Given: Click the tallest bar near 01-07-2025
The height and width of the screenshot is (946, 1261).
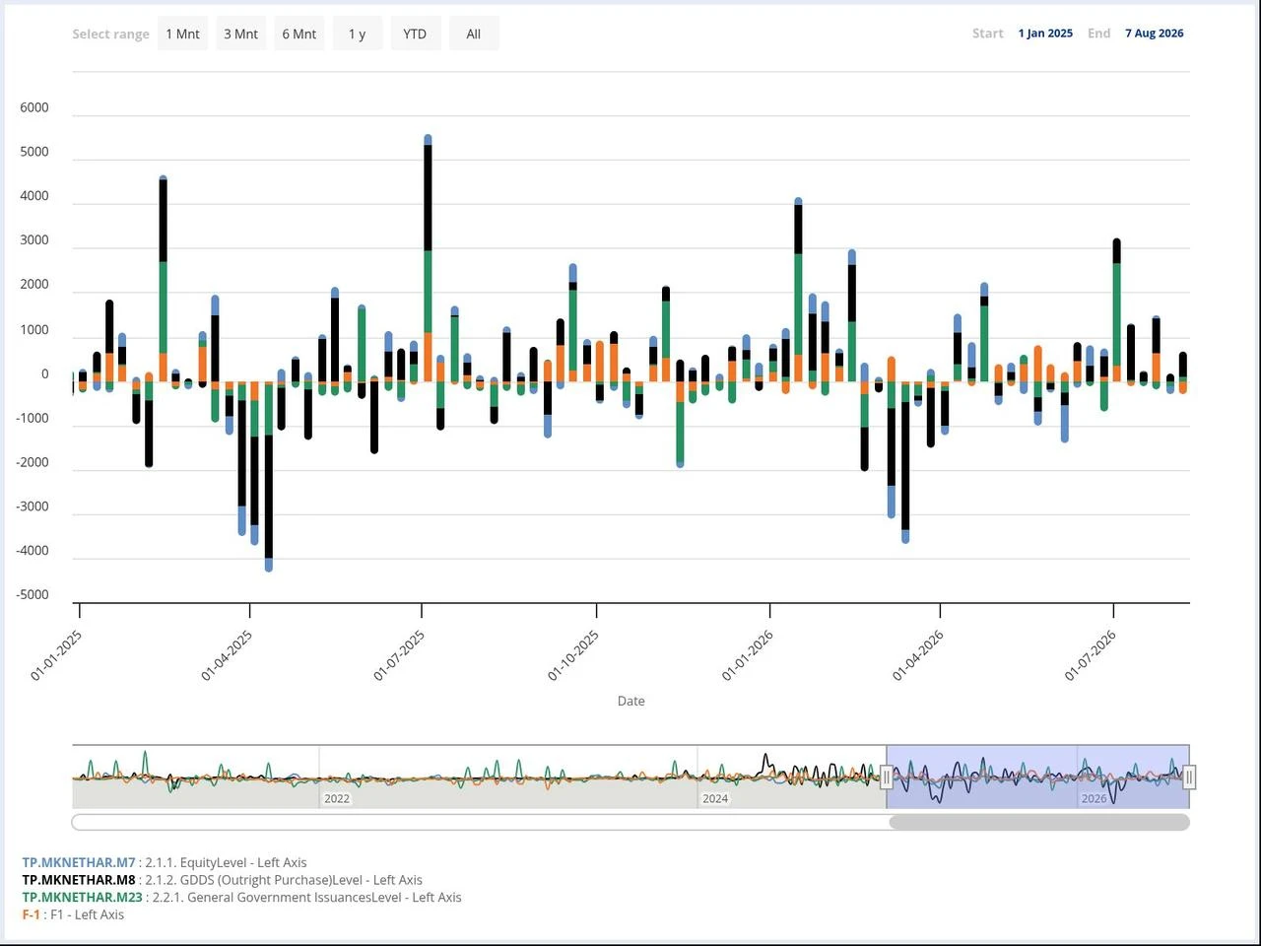Looking at the screenshot, I should point(428,258).
